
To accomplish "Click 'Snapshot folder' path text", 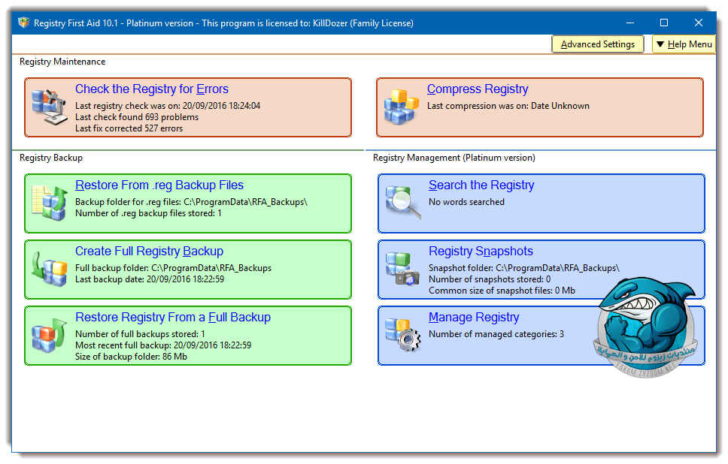I will click(x=523, y=268).
